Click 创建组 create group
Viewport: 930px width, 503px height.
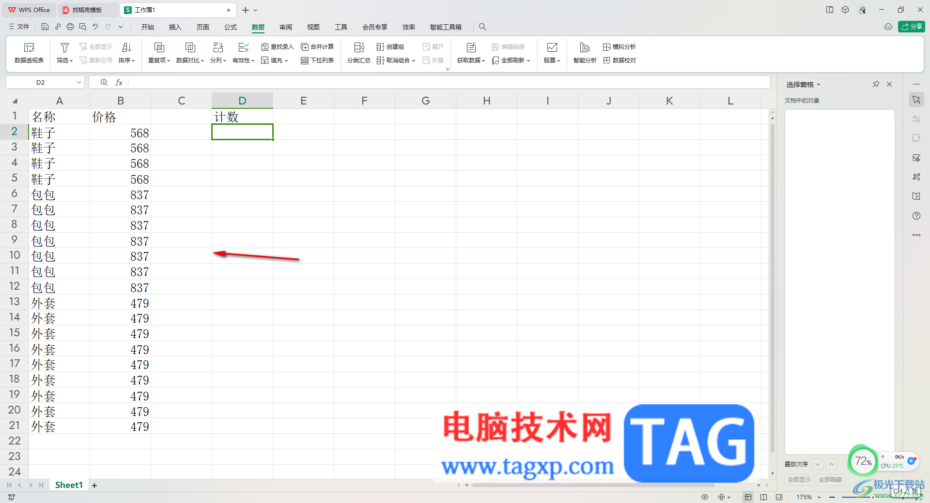[390, 47]
